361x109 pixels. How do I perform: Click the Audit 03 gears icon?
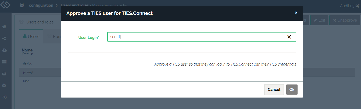point(358,6)
